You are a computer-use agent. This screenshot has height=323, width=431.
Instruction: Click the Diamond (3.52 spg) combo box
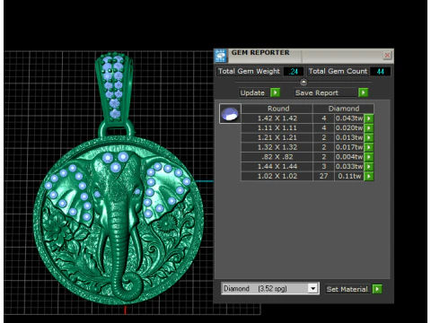click(x=270, y=289)
